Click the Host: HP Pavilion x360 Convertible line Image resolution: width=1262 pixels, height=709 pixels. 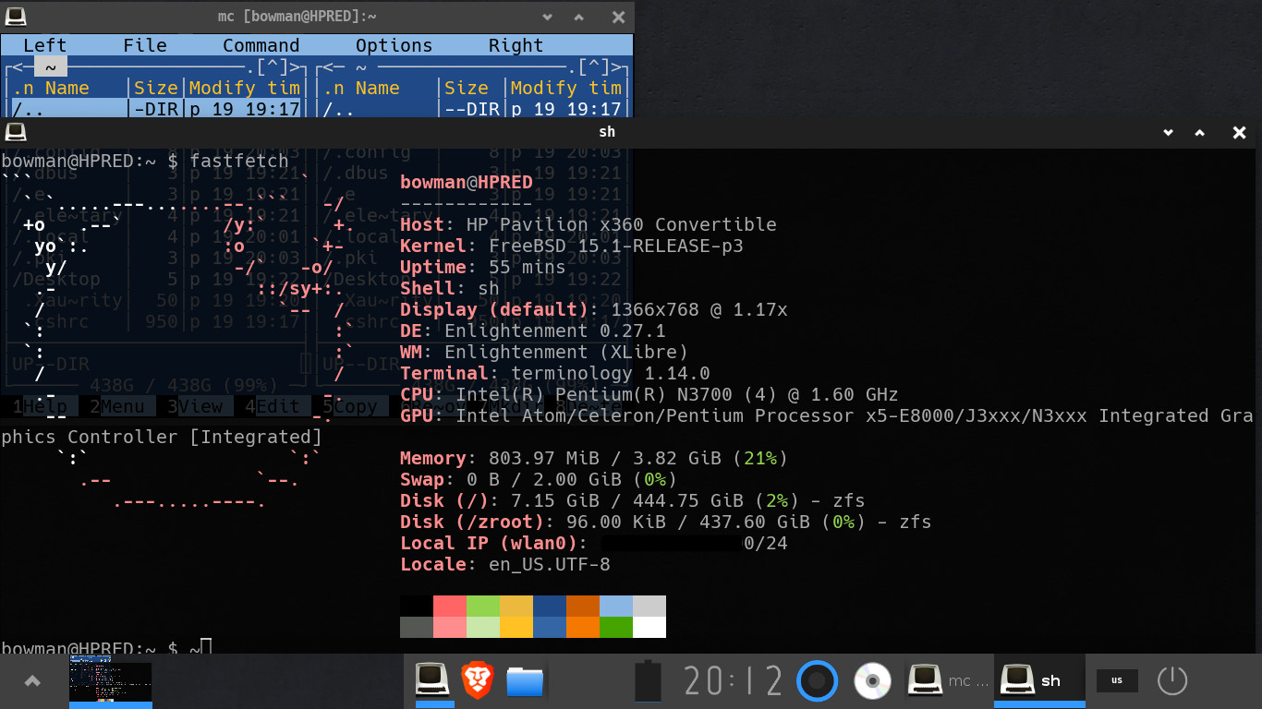(589, 224)
